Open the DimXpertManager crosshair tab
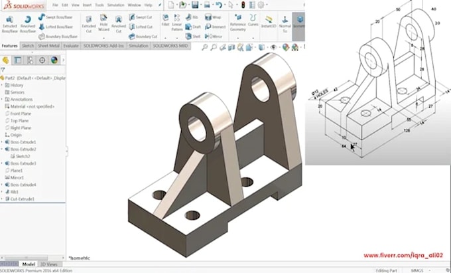Viewport: 451px width, 273px height. [42, 60]
